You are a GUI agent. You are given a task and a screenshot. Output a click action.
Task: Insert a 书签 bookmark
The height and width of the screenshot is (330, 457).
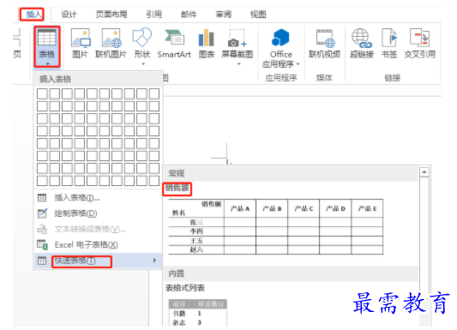click(x=389, y=44)
